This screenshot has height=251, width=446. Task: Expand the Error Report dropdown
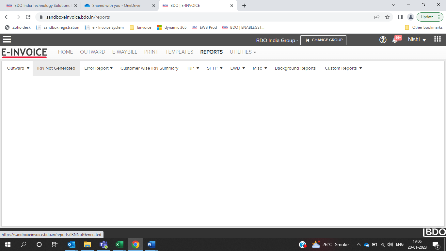[98, 68]
